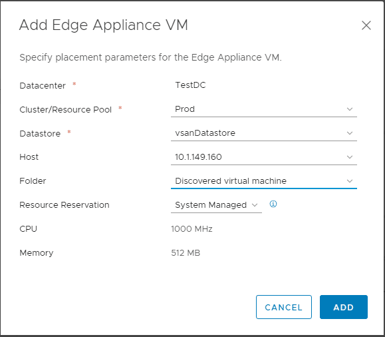385x337 pixels.
Task: Click the Cluster/Resource Pool label
Action: coord(66,110)
